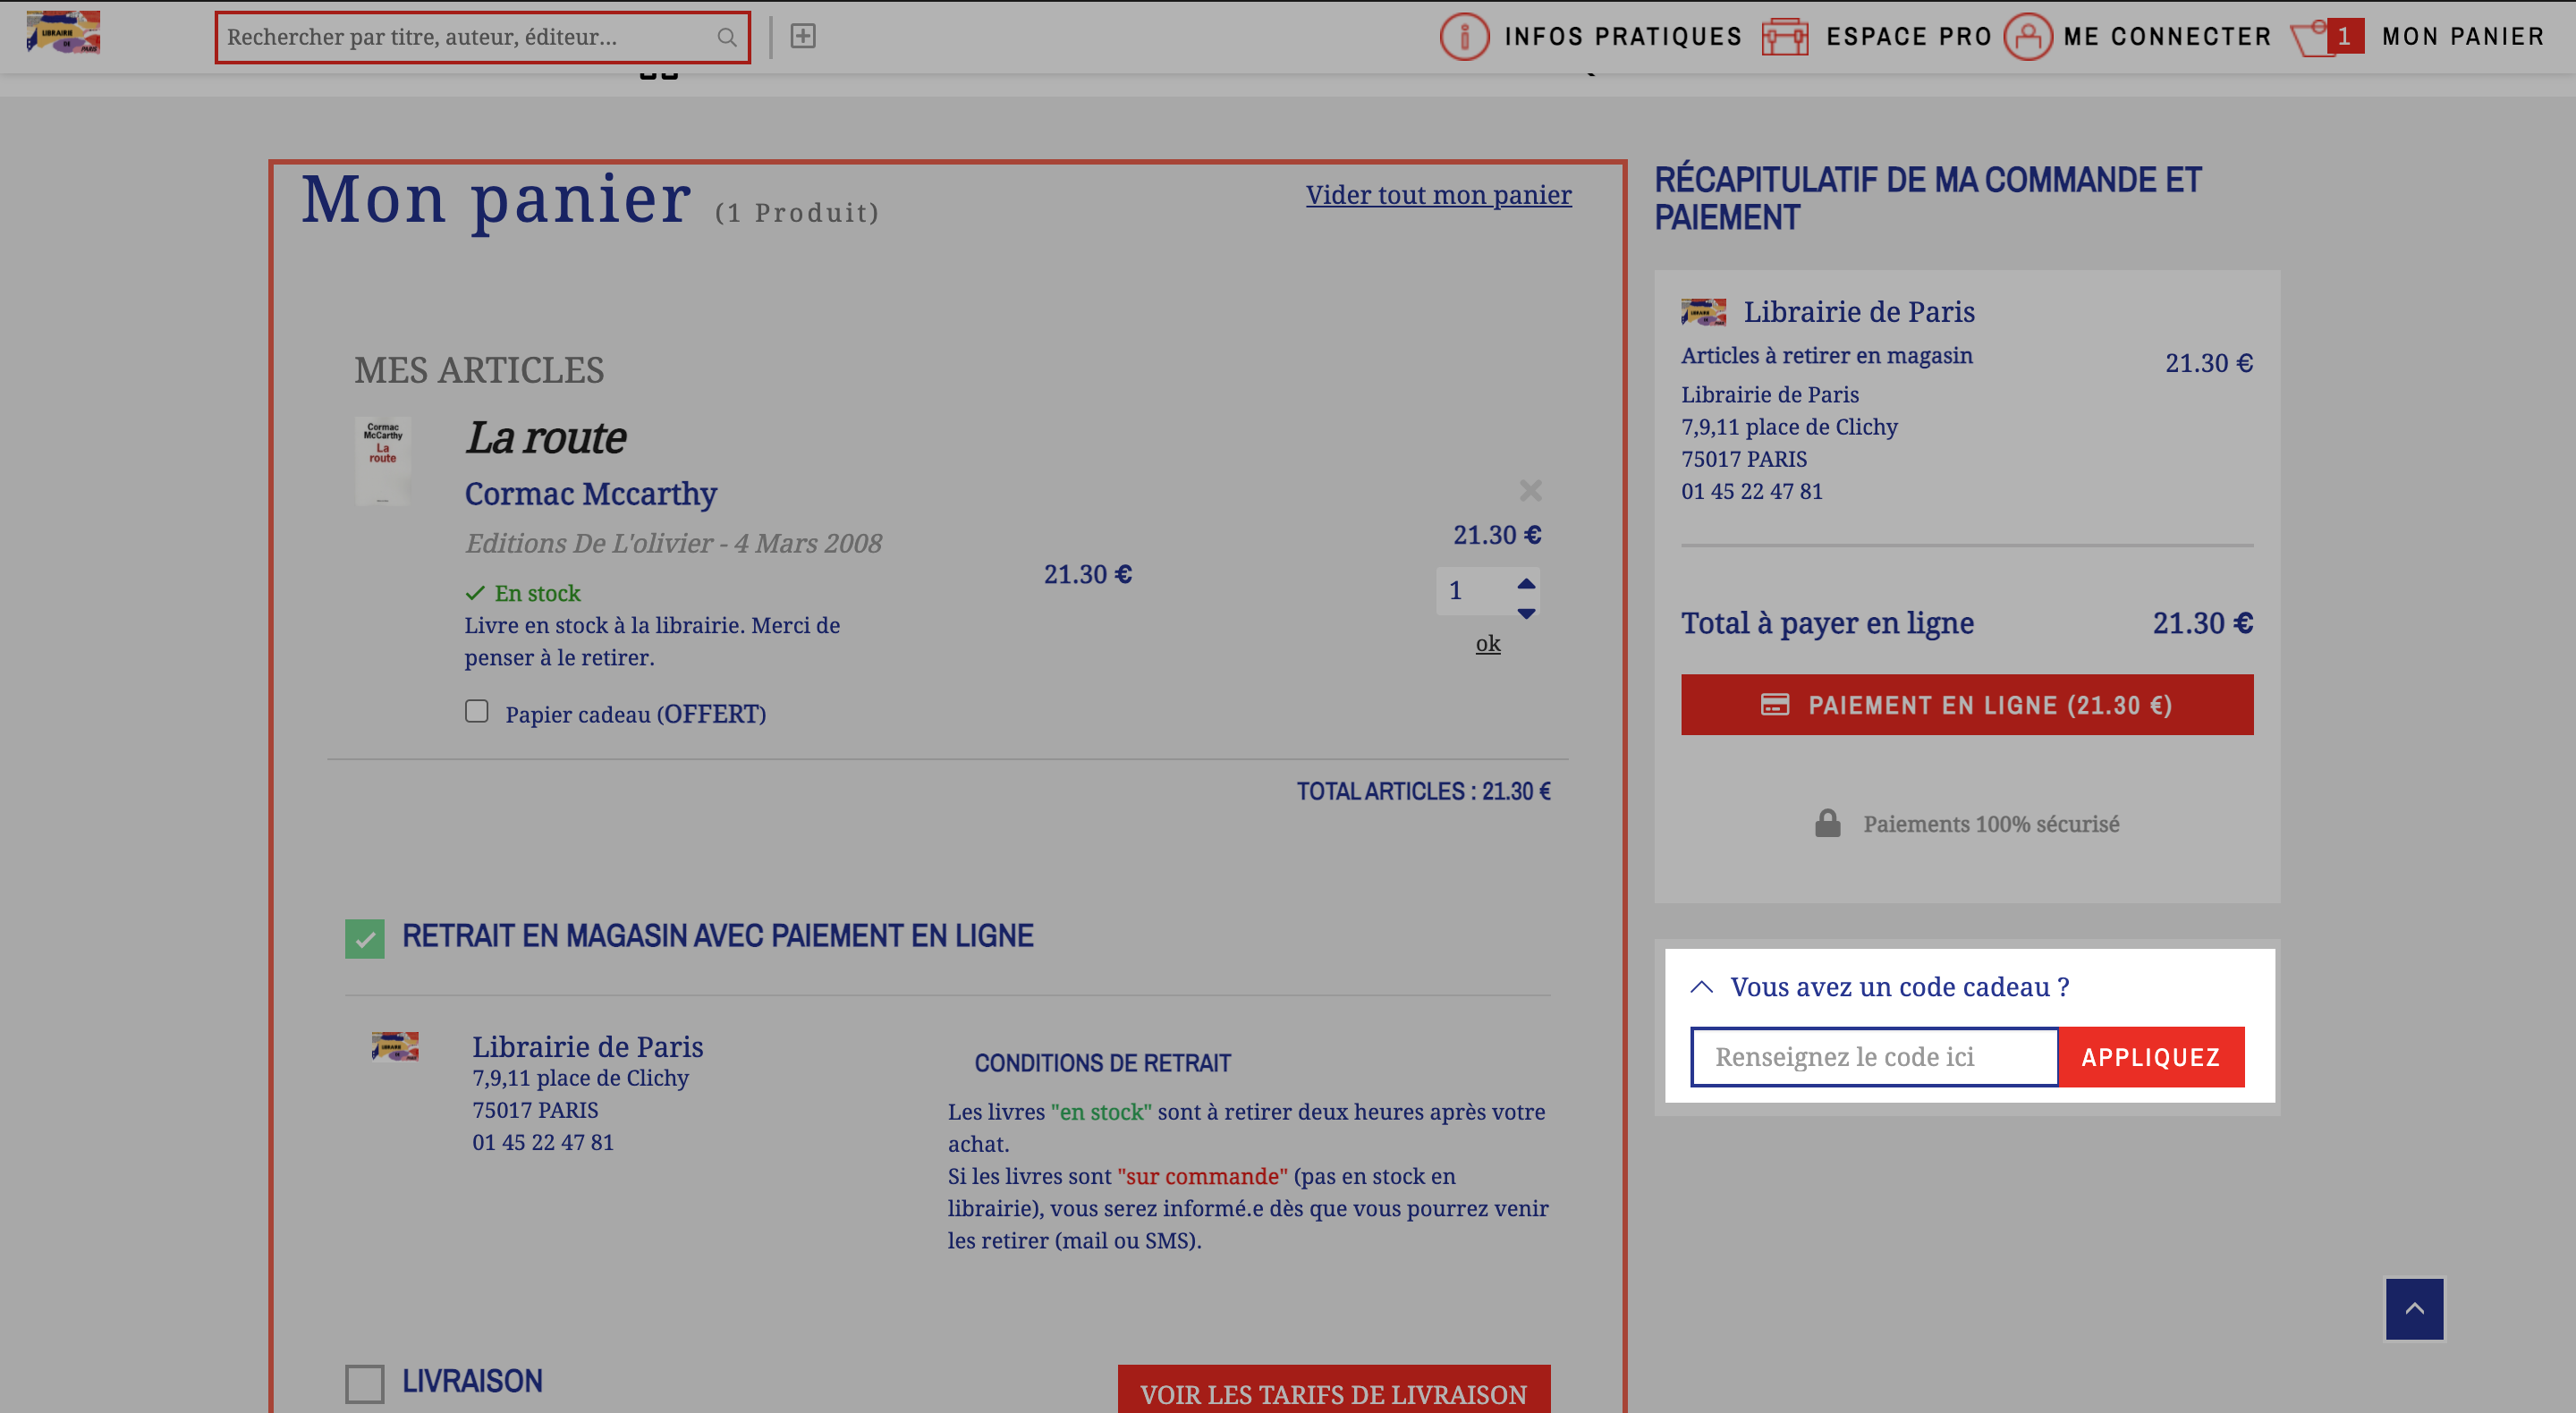Viewport: 2576px width, 1413px height.
Task: Click the search magnifier icon
Action: pos(727,37)
